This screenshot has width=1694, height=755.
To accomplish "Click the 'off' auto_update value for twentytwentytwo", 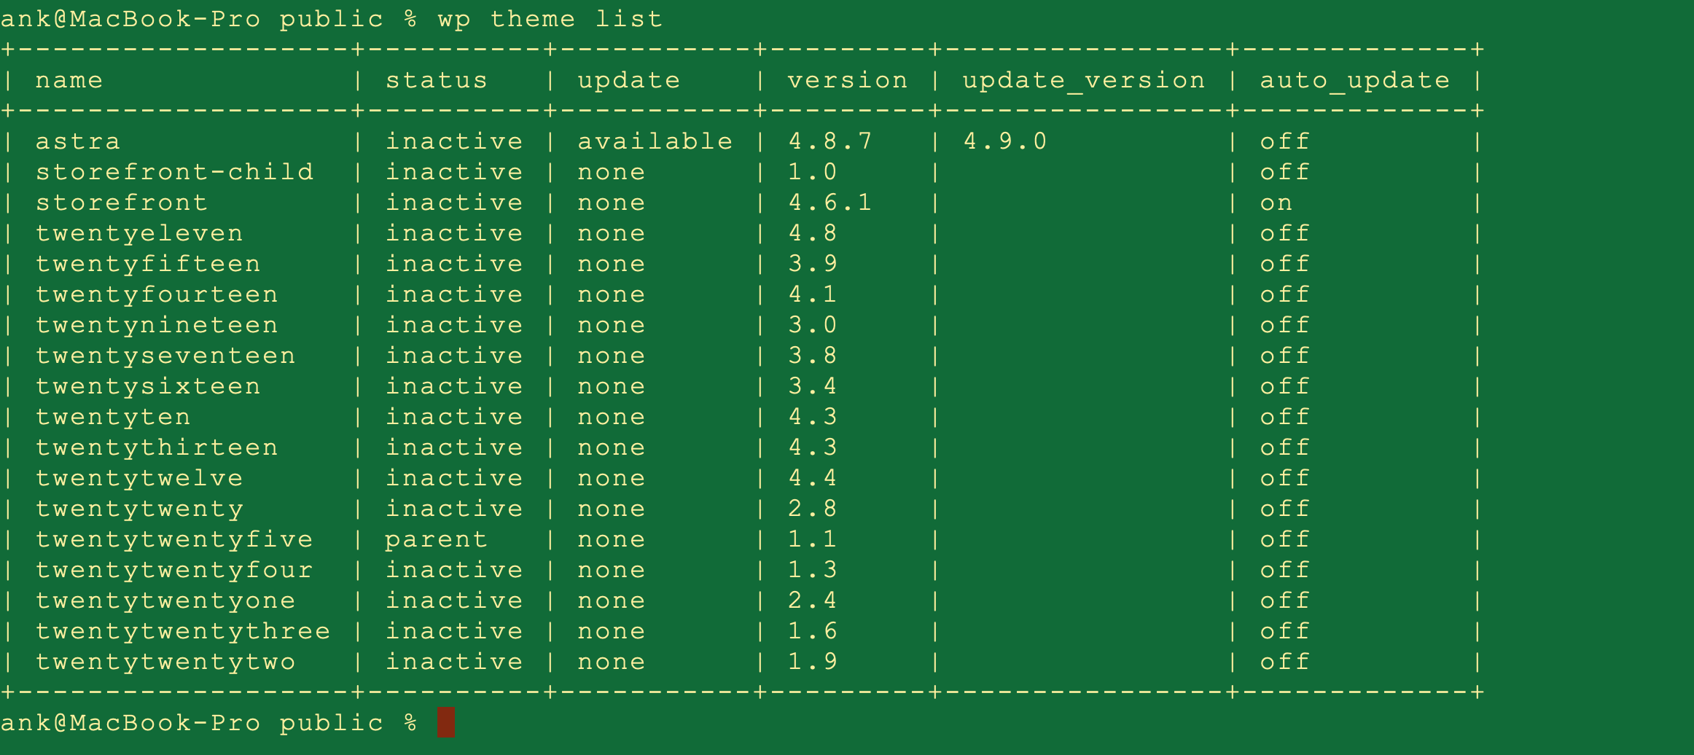I will [1285, 662].
